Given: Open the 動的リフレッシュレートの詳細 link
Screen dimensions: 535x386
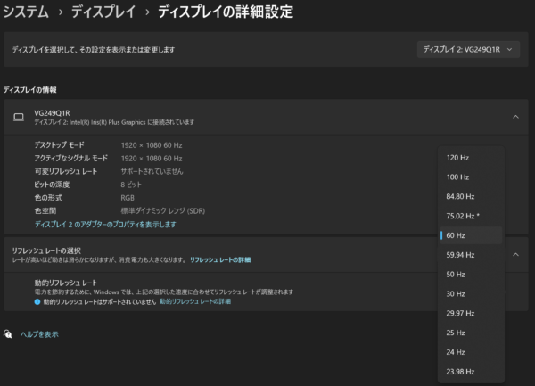Looking at the screenshot, I should point(195,302).
